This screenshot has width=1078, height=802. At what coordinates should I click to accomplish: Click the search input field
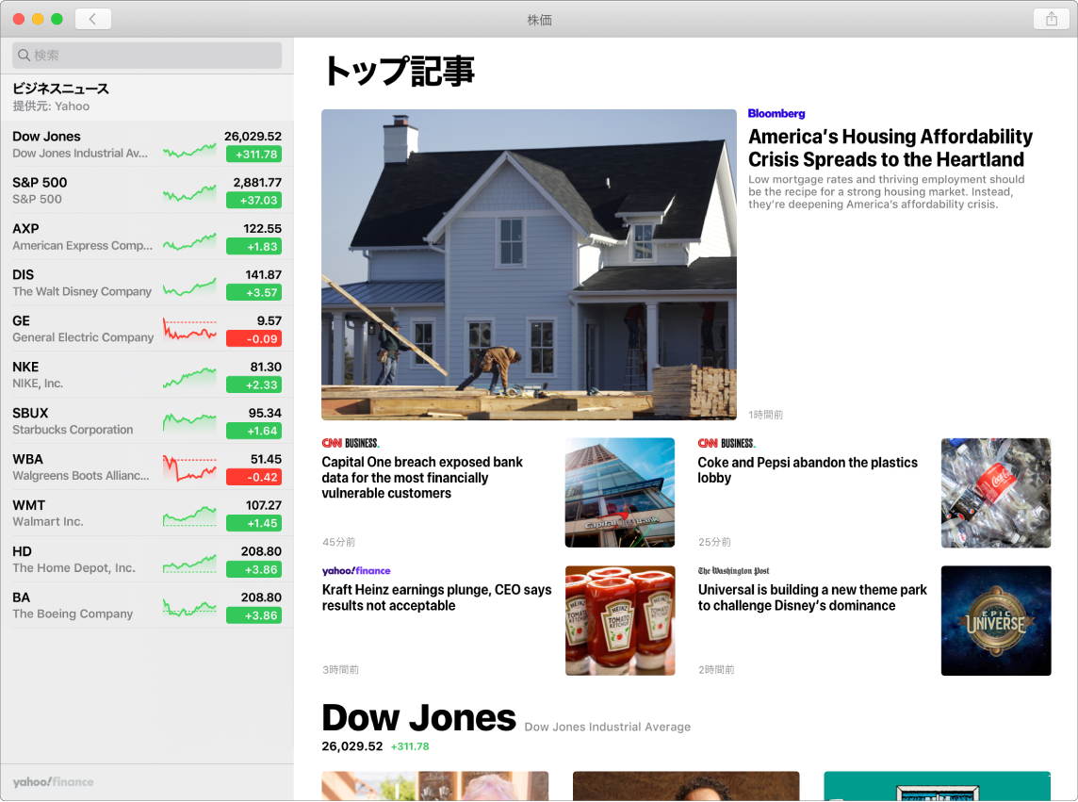pos(146,55)
